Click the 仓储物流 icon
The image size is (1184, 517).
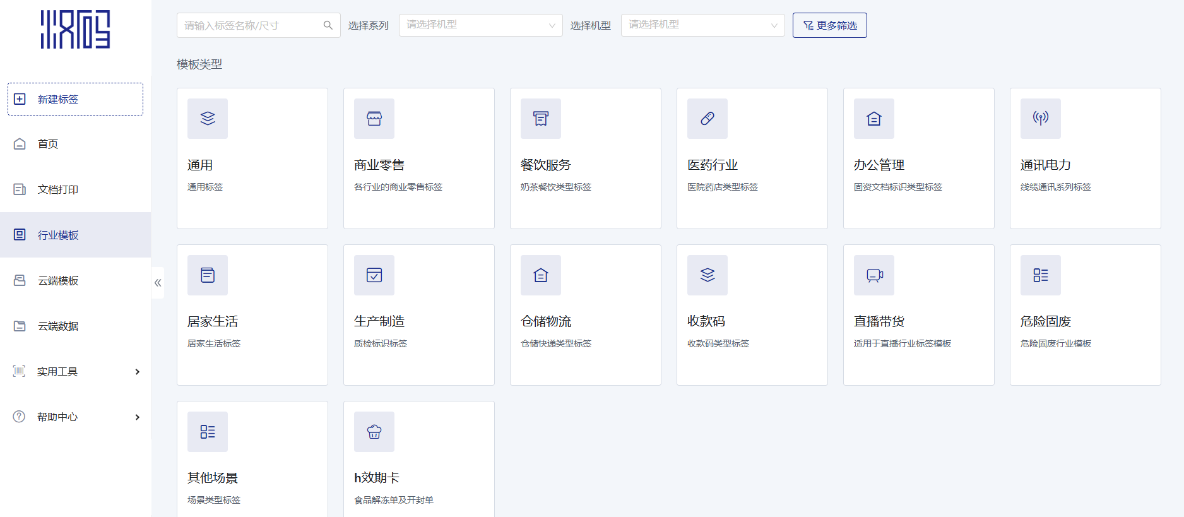(x=541, y=275)
